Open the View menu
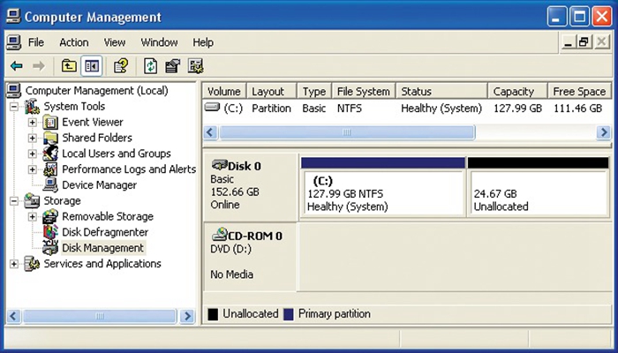 tap(114, 42)
